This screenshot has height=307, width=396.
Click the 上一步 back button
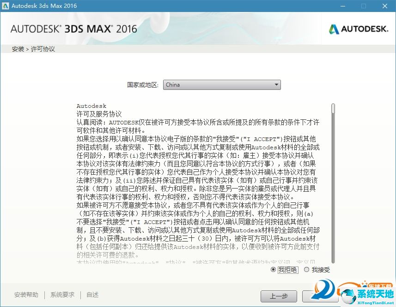pyautogui.click(x=279, y=296)
